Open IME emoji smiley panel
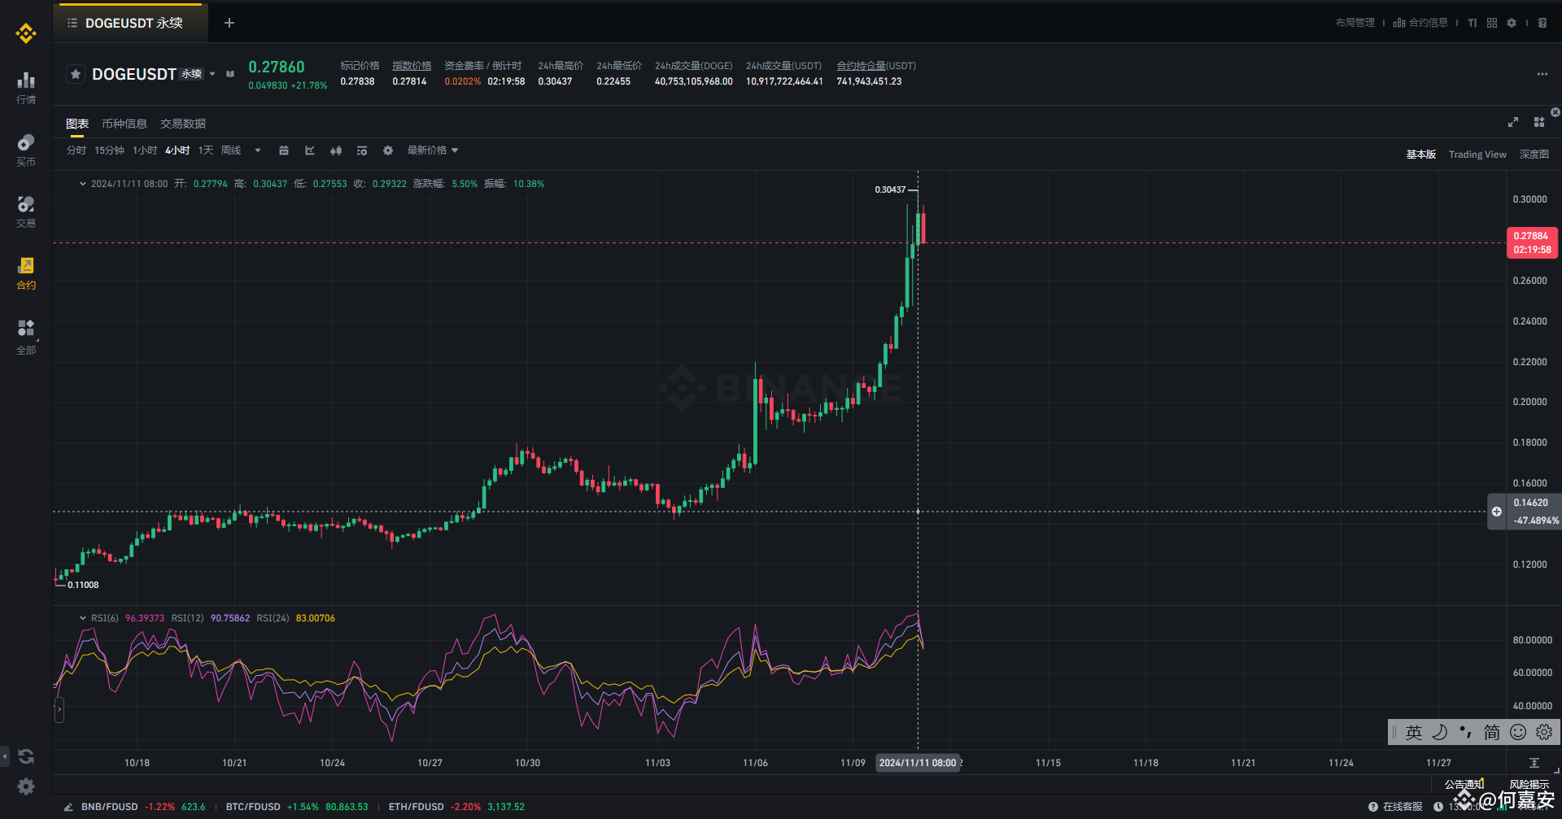This screenshot has width=1562, height=819. tap(1518, 733)
